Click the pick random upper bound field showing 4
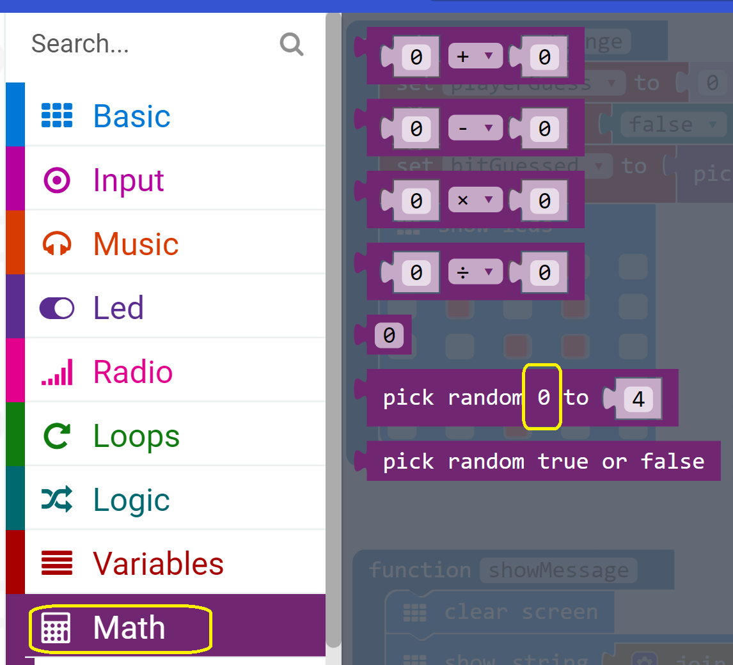 [x=640, y=398]
